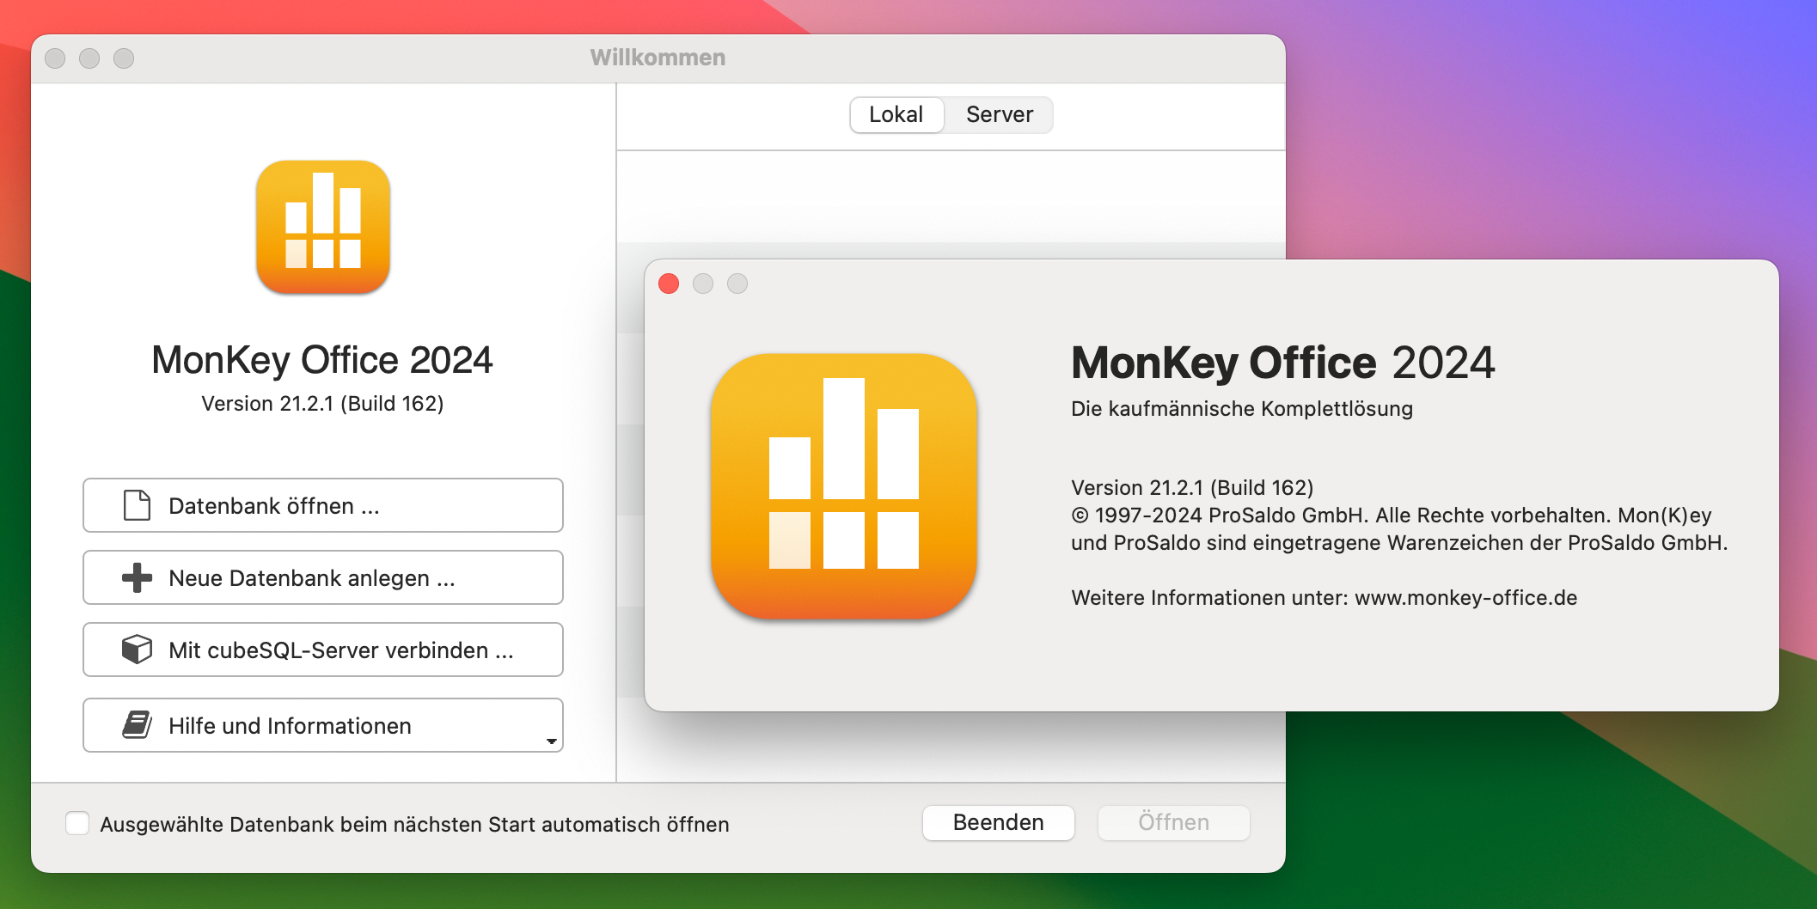Click the Willkommen window close button

coord(55,58)
